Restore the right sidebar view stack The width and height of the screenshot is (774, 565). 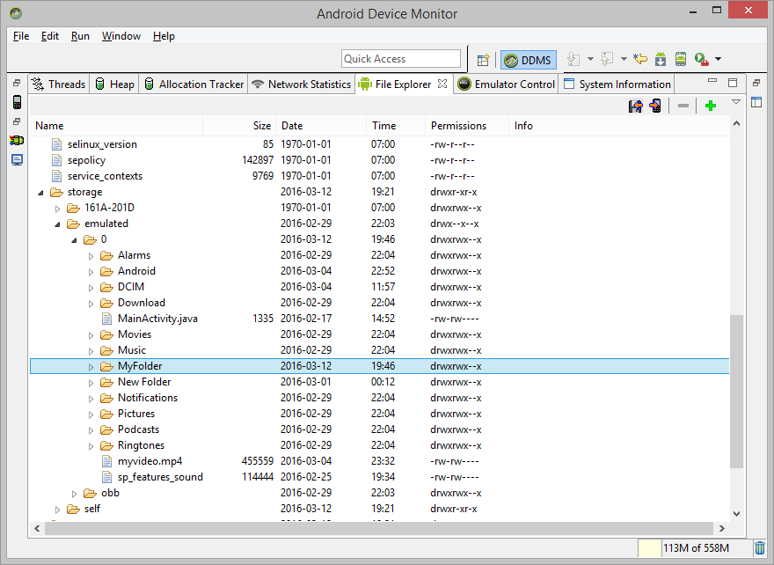pyautogui.click(x=756, y=83)
